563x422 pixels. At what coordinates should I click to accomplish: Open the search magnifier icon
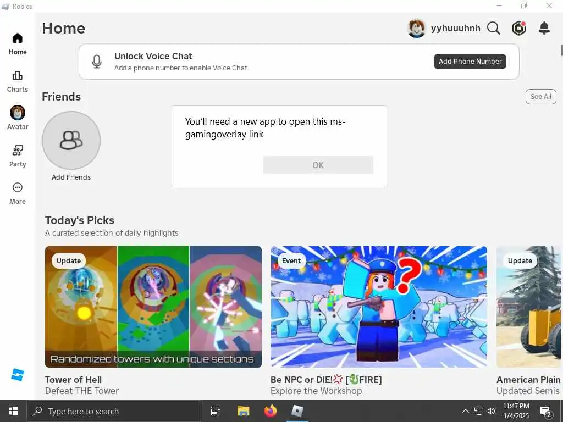(x=494, y=28)
